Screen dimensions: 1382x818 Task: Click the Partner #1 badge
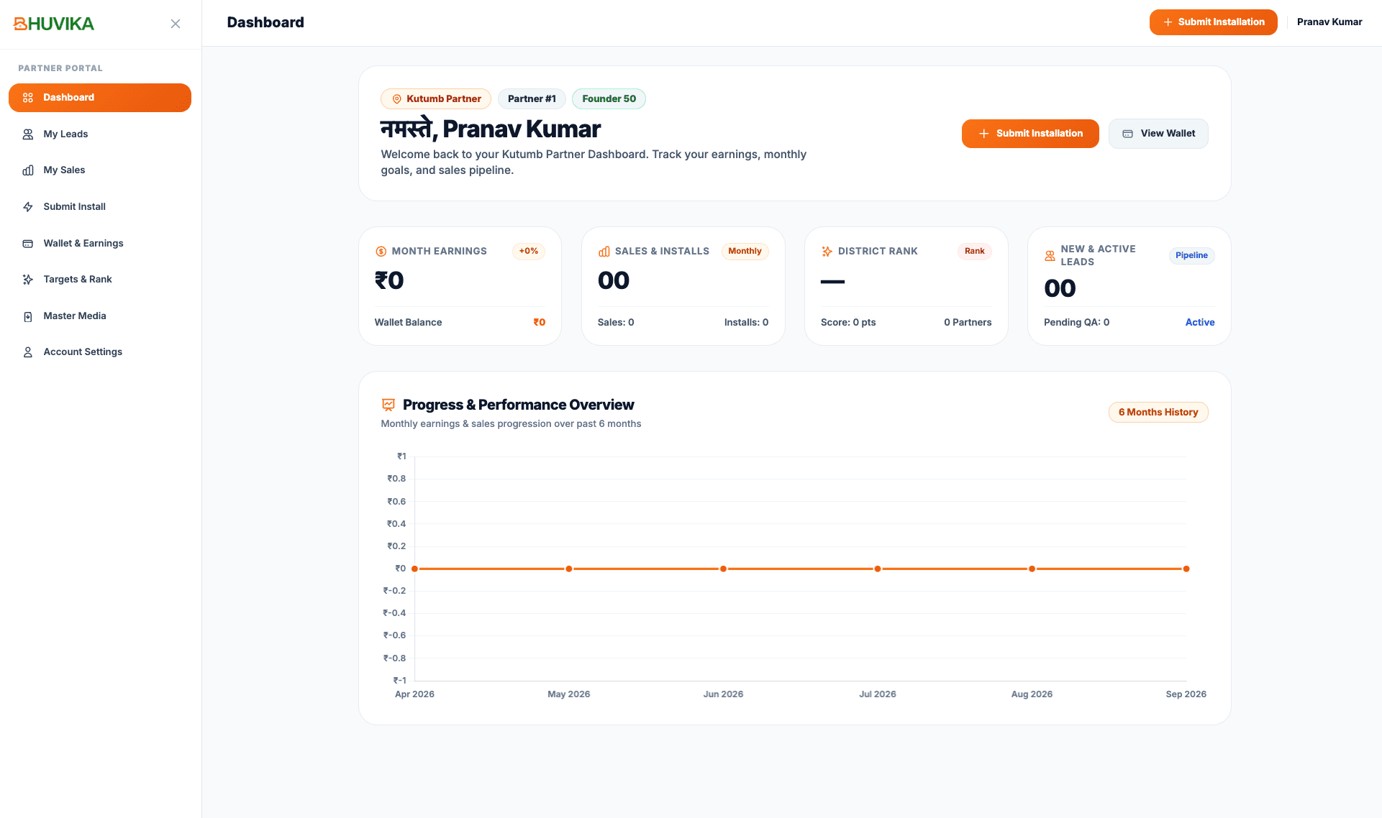click(532, 99)
